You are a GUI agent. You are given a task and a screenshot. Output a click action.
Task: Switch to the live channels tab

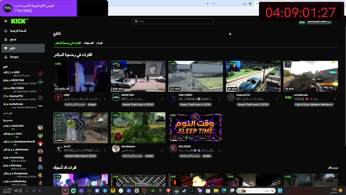point(68,43)
